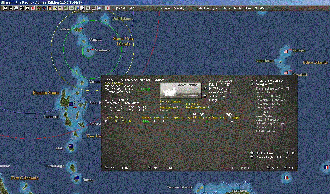This screenshot has width=330, height=194.
Task: Click the Ndeni island on map
Action: point(77,30)
